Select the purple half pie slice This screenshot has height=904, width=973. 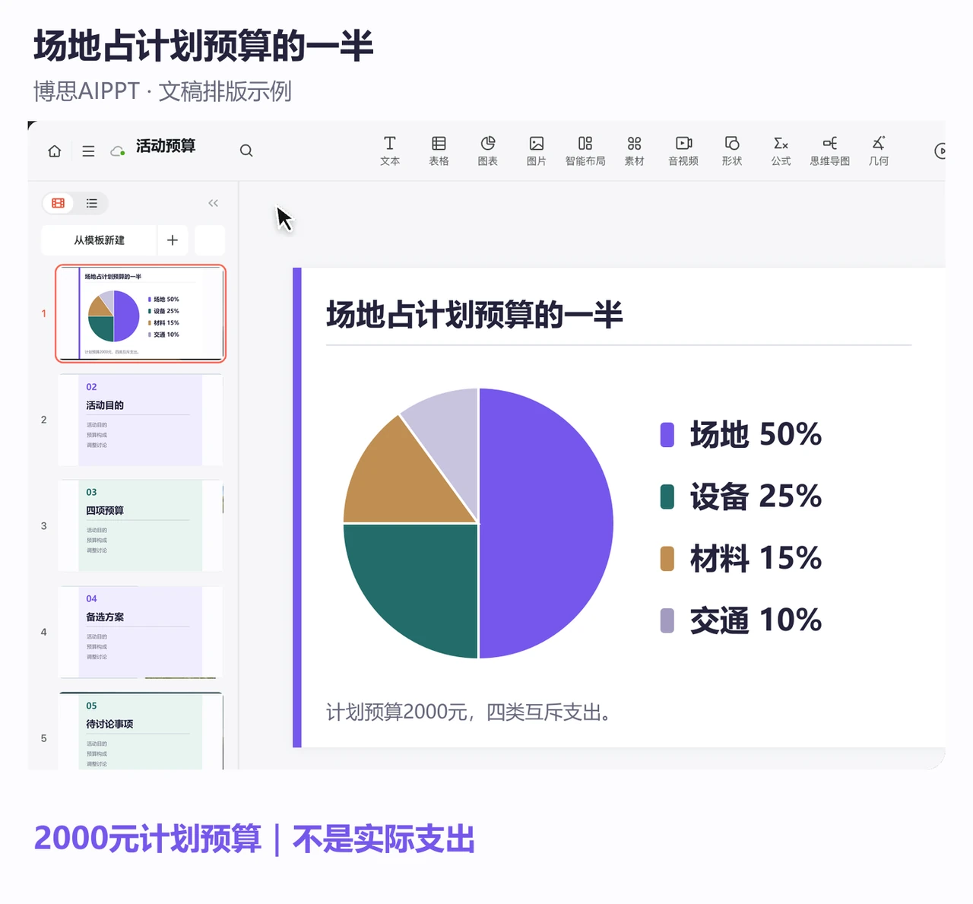(x=547, y=523)
